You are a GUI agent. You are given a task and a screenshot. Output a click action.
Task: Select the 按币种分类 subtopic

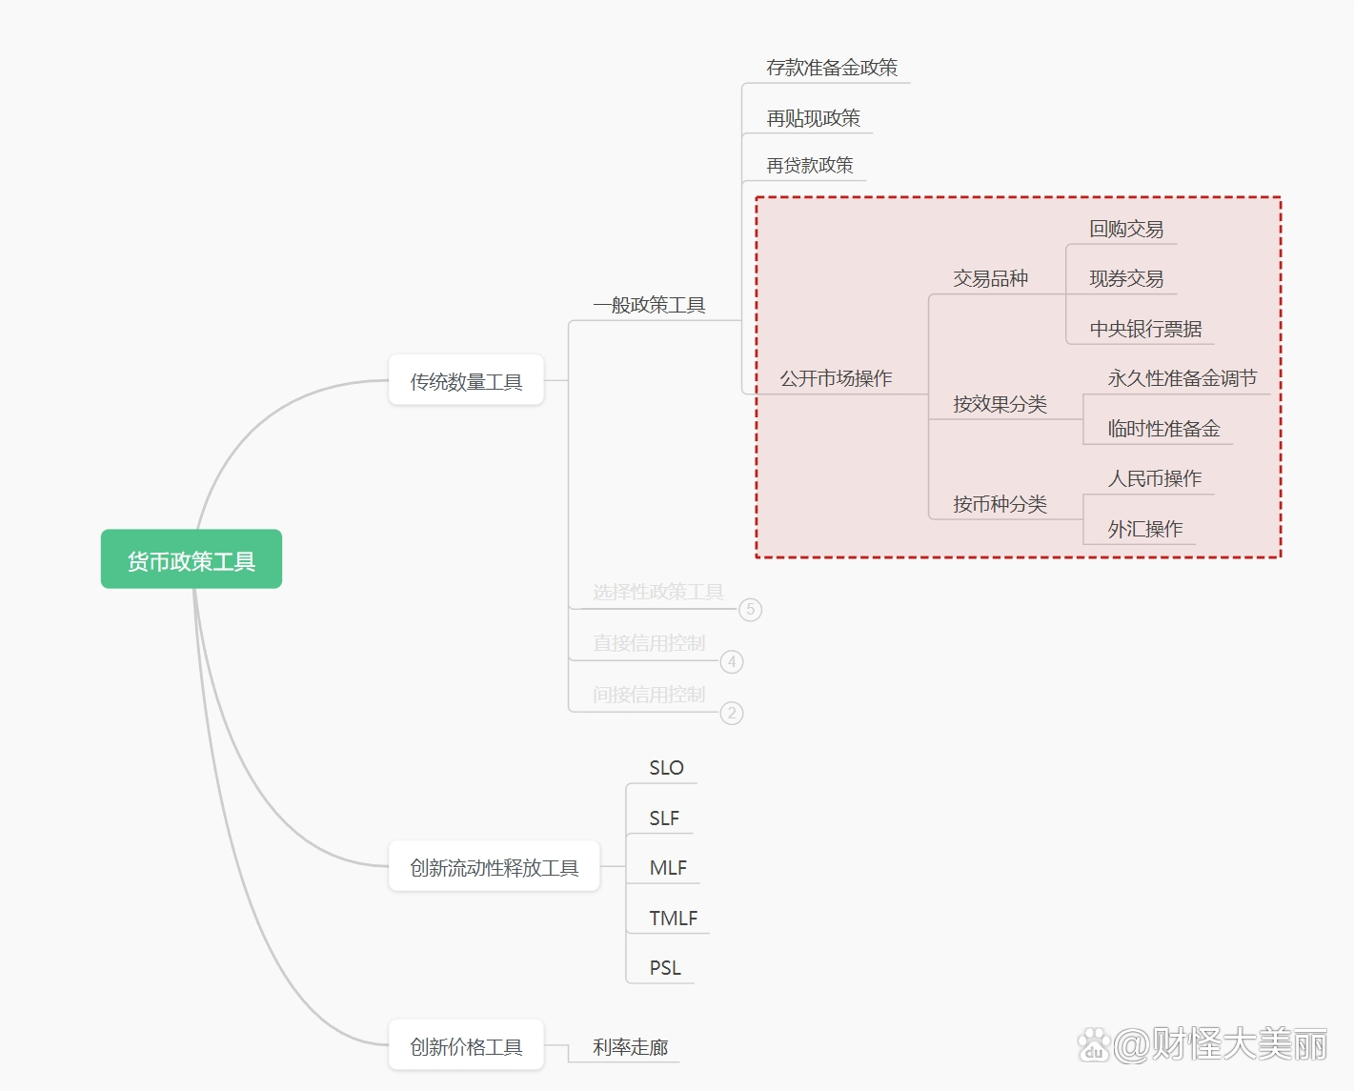[x=1000, y=504]
